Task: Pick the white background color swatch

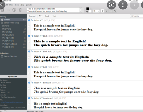Action: coord(90,11)
